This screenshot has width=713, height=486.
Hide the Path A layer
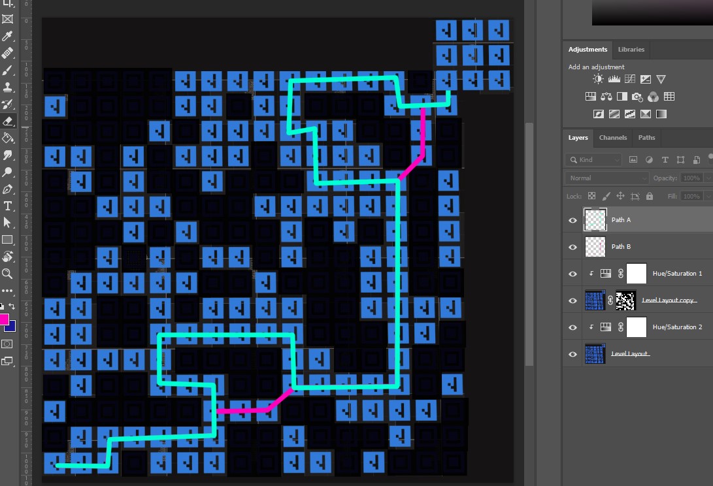coord(572,221)
